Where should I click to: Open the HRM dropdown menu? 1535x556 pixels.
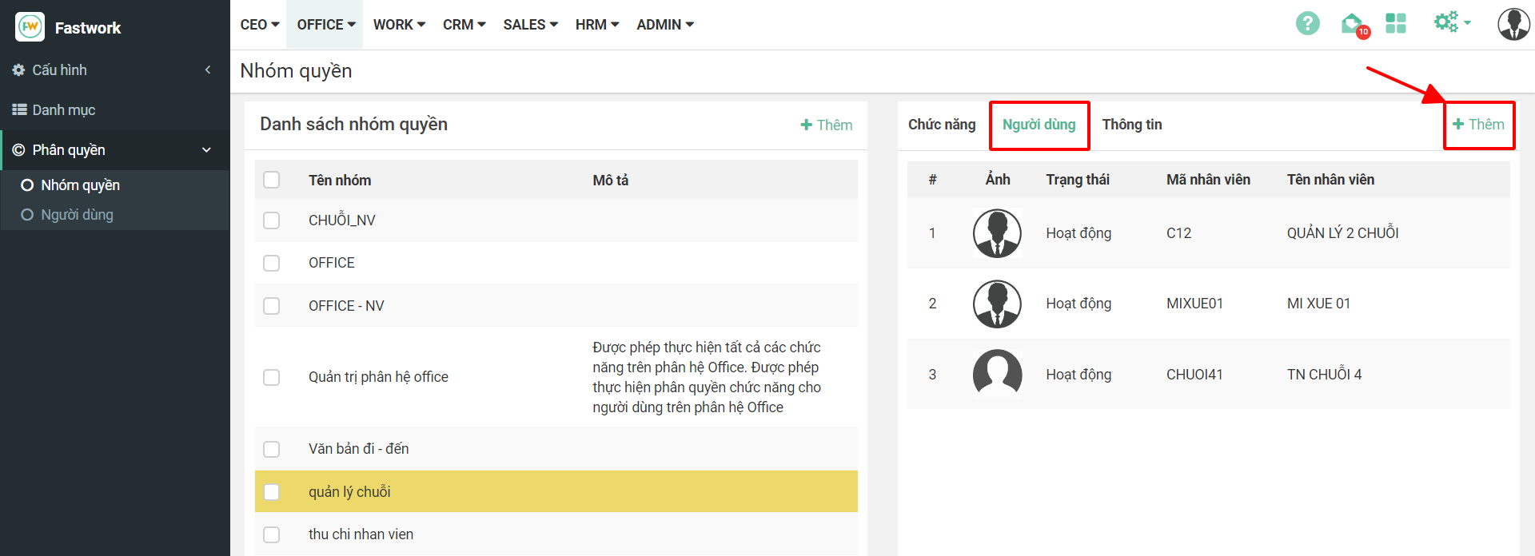(596, 25)
